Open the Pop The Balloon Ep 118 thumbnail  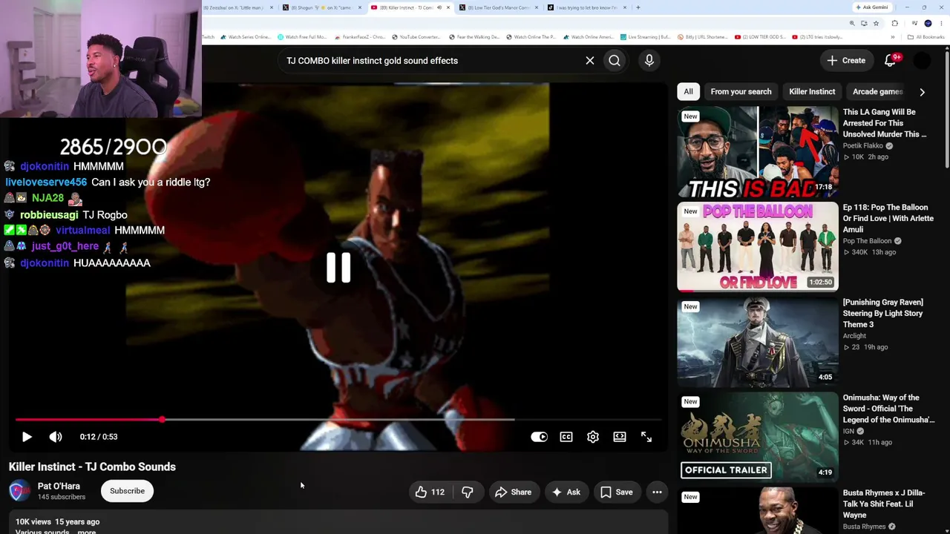(758, 246)
